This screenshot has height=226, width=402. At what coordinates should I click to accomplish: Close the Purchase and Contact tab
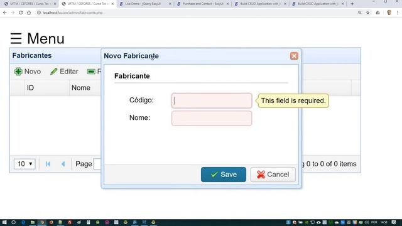pos(227,4)
